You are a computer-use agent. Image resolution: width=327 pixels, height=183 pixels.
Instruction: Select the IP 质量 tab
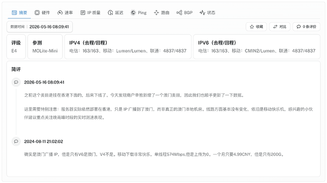click(x=91, y=13)
